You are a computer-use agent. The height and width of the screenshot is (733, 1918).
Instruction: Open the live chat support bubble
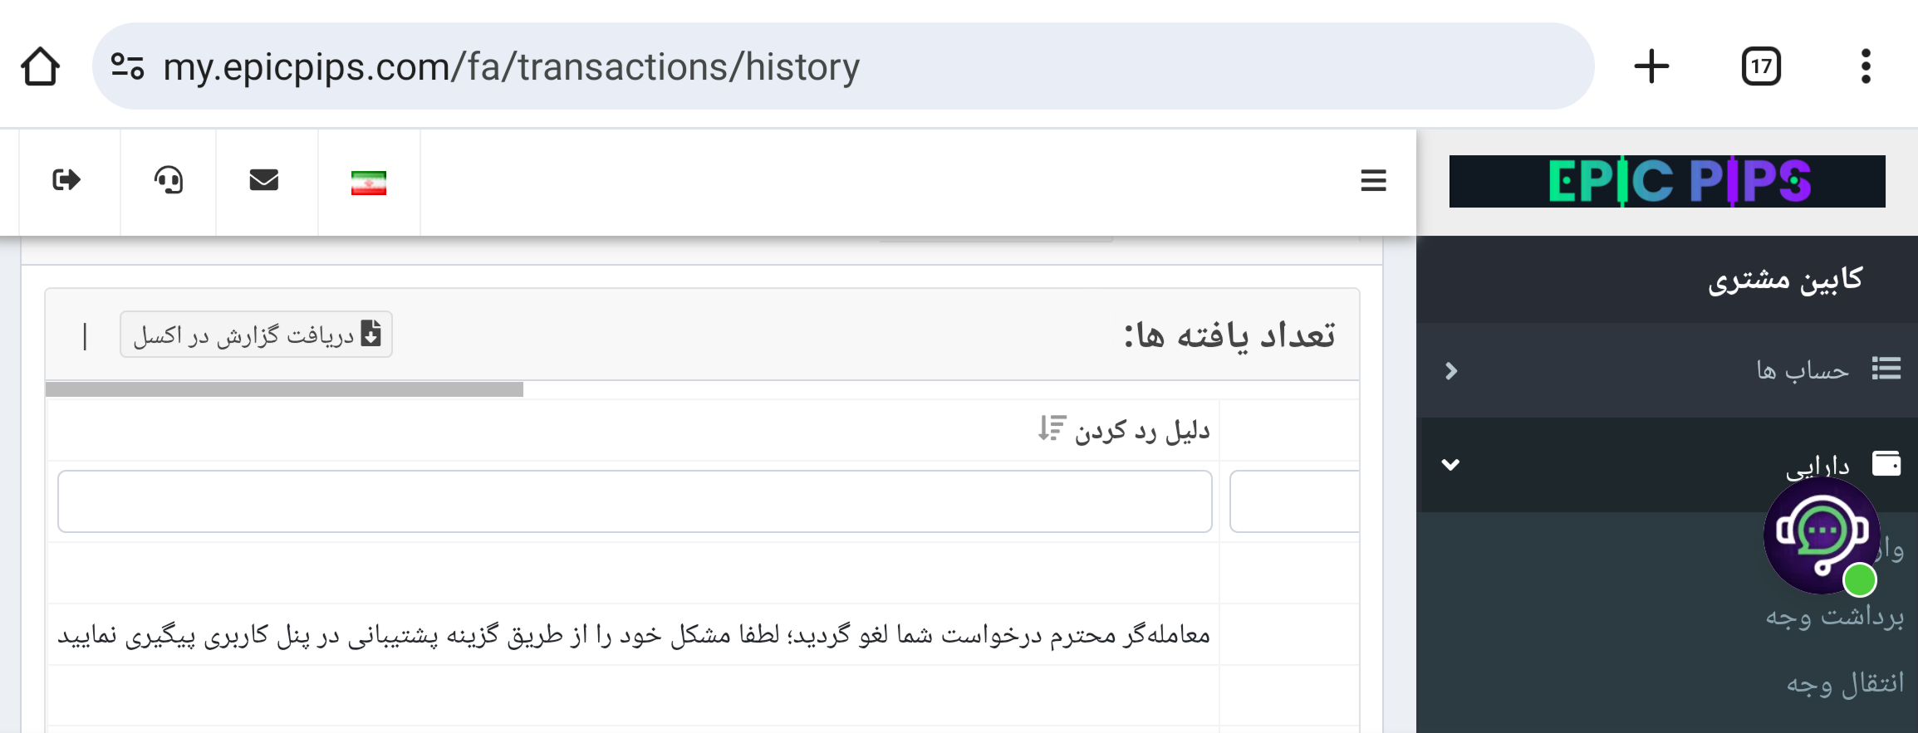(x=1822, y=535)
